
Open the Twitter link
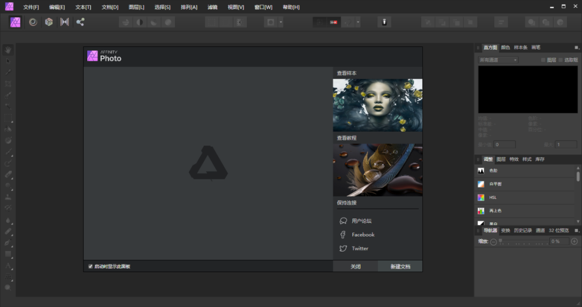360,248
